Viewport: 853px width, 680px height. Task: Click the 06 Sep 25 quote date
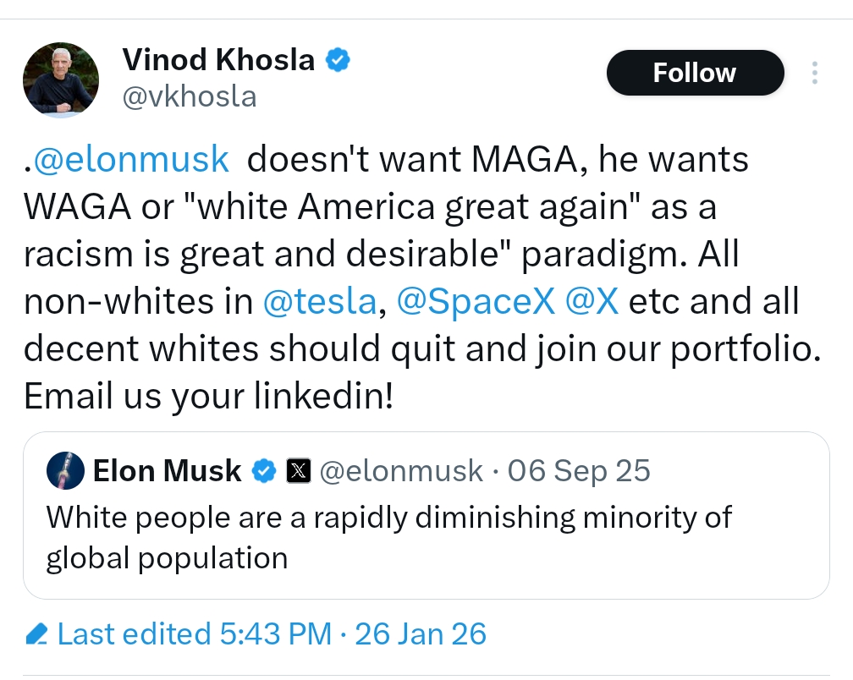click(579, 471)
